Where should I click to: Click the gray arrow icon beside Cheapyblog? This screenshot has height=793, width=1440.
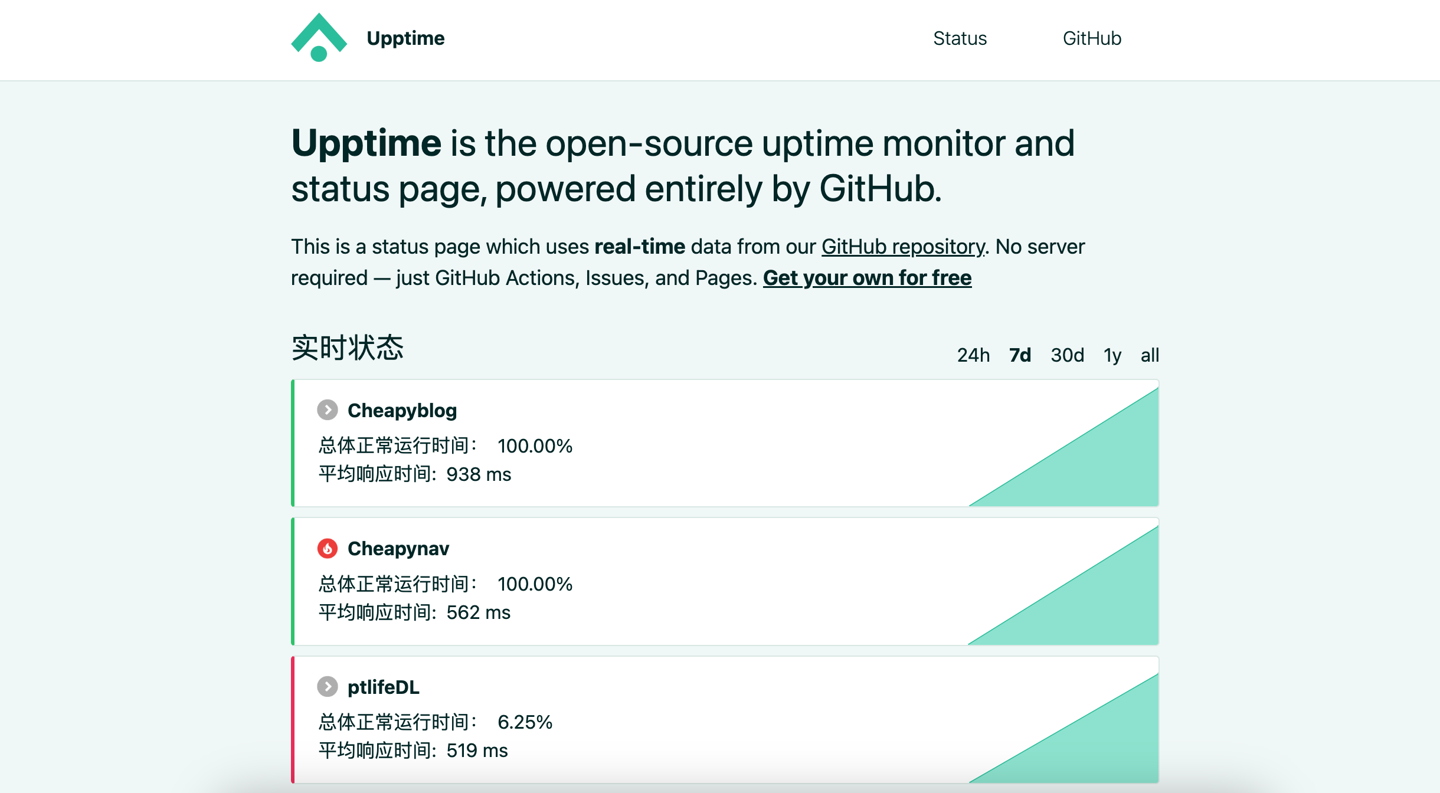328,409
